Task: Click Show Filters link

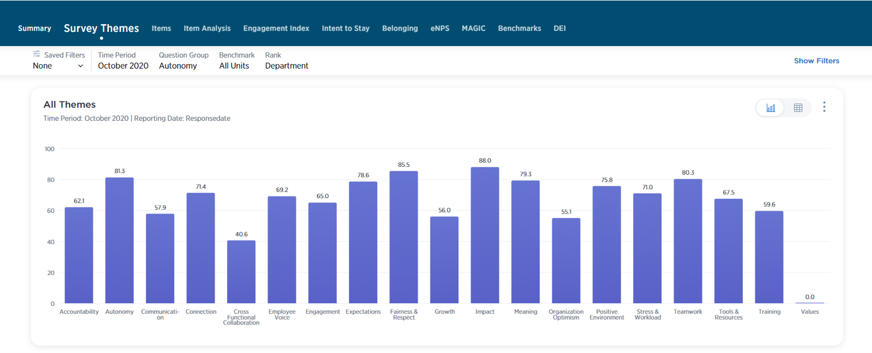Action: click(816, 61)
